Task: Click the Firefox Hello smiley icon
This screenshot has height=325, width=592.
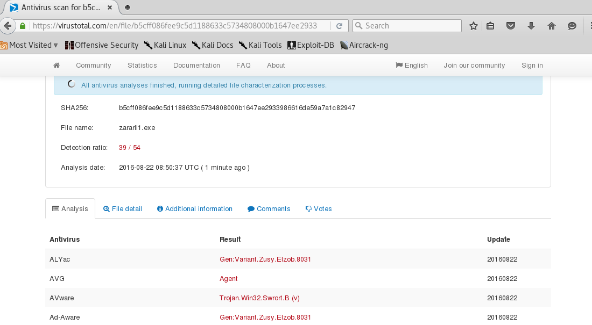Action: (572, 26)
